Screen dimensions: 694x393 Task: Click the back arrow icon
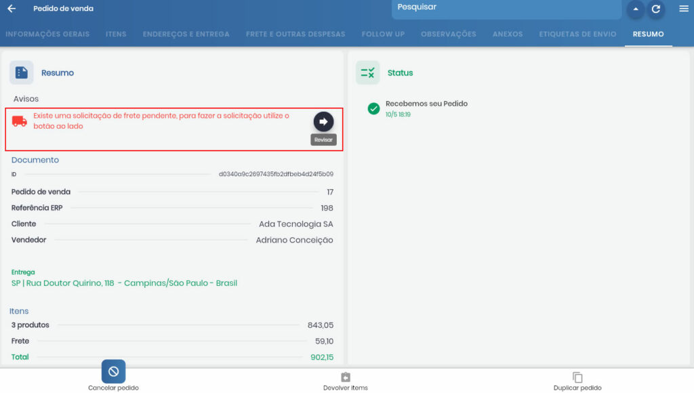coord(12,9)
